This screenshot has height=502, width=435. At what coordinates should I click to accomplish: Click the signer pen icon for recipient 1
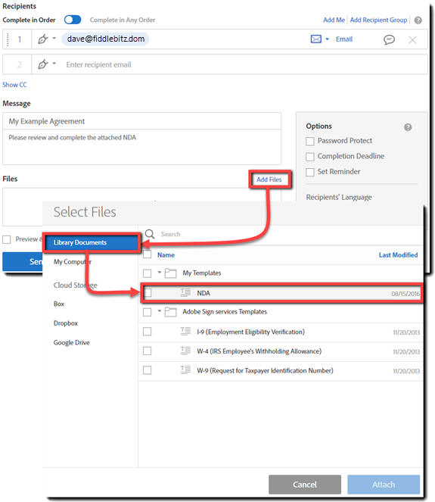tap(43, 39)
